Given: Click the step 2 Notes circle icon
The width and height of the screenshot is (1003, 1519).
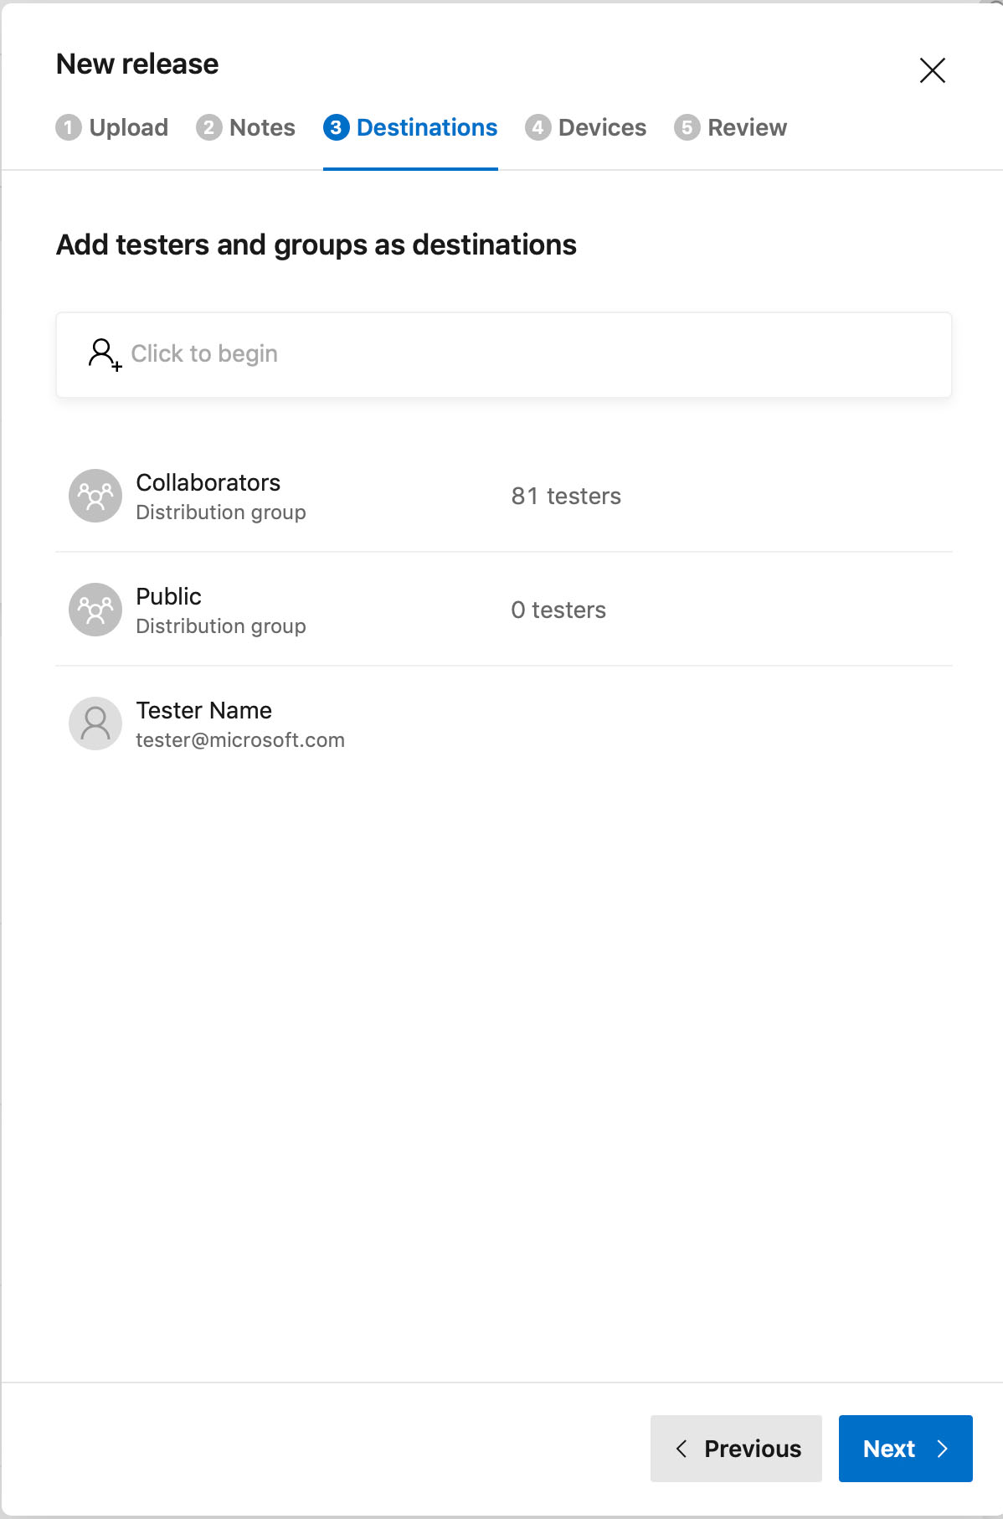Looking at the screenshot, I should click(208, 127).
